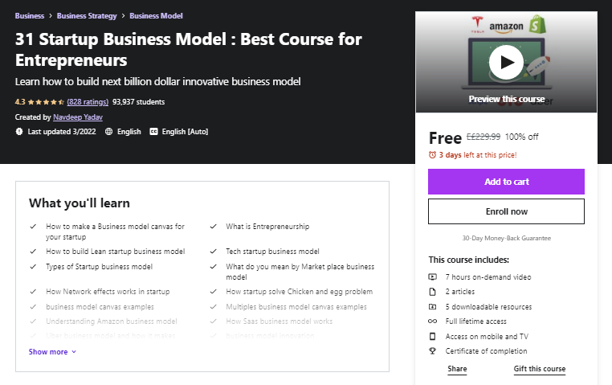Click the closed captions icon

(x=153, y=132)
